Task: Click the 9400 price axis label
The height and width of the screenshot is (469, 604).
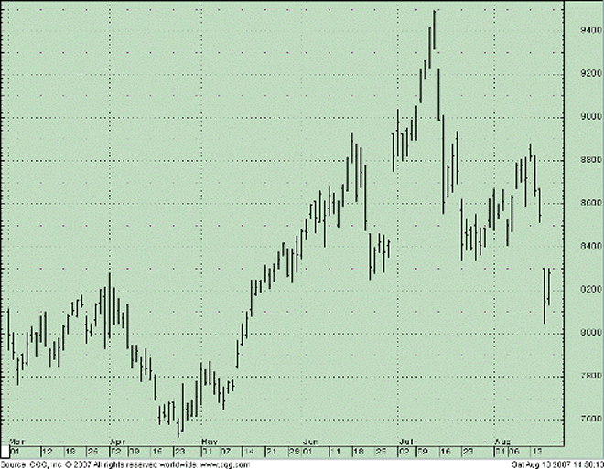Action: click(x=590, y=30)
